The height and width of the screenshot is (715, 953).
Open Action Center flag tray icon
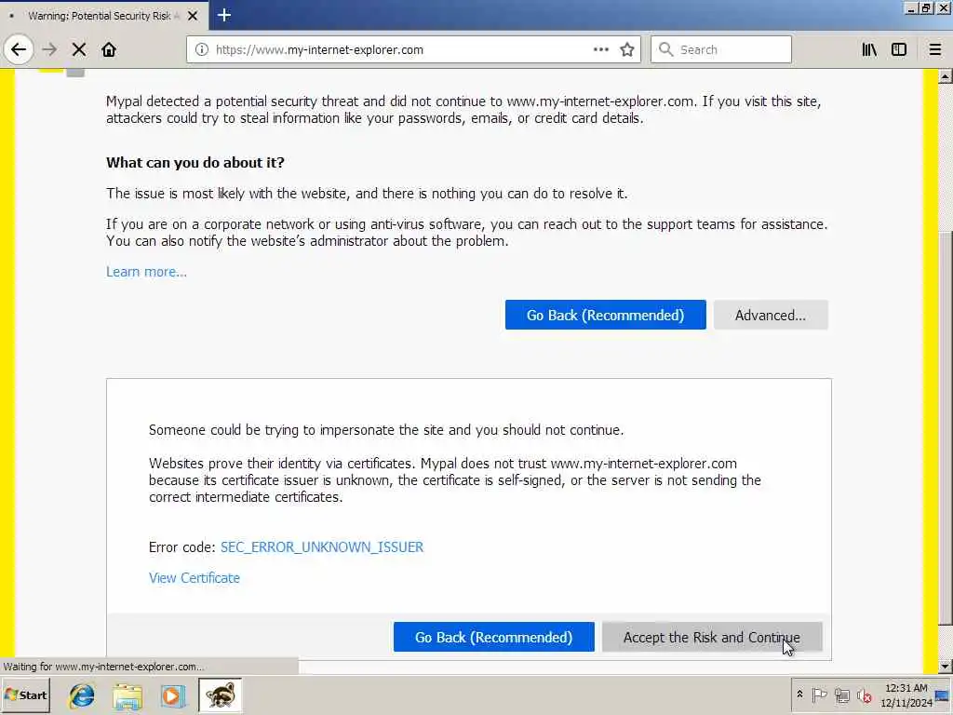pos(819,695)
